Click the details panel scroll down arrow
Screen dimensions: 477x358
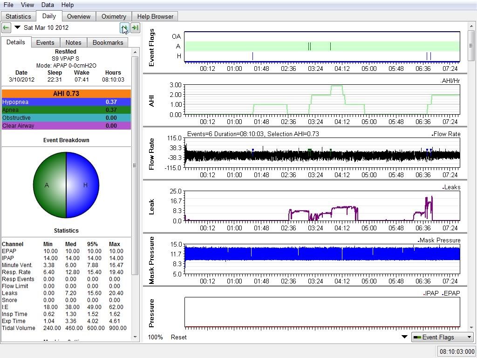pyautogui.click(x=135, y=337)
